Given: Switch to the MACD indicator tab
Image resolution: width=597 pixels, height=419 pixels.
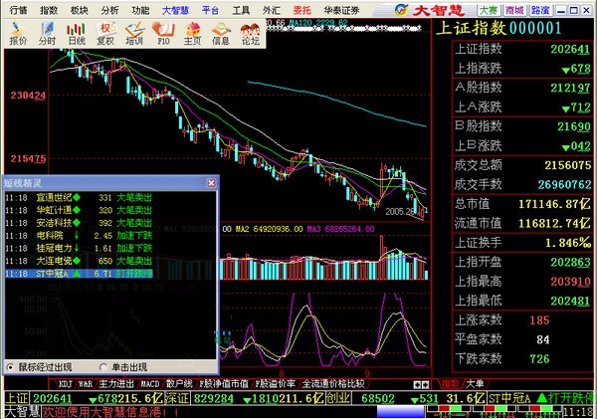Looking at the screenshot, I should [150, 384].
